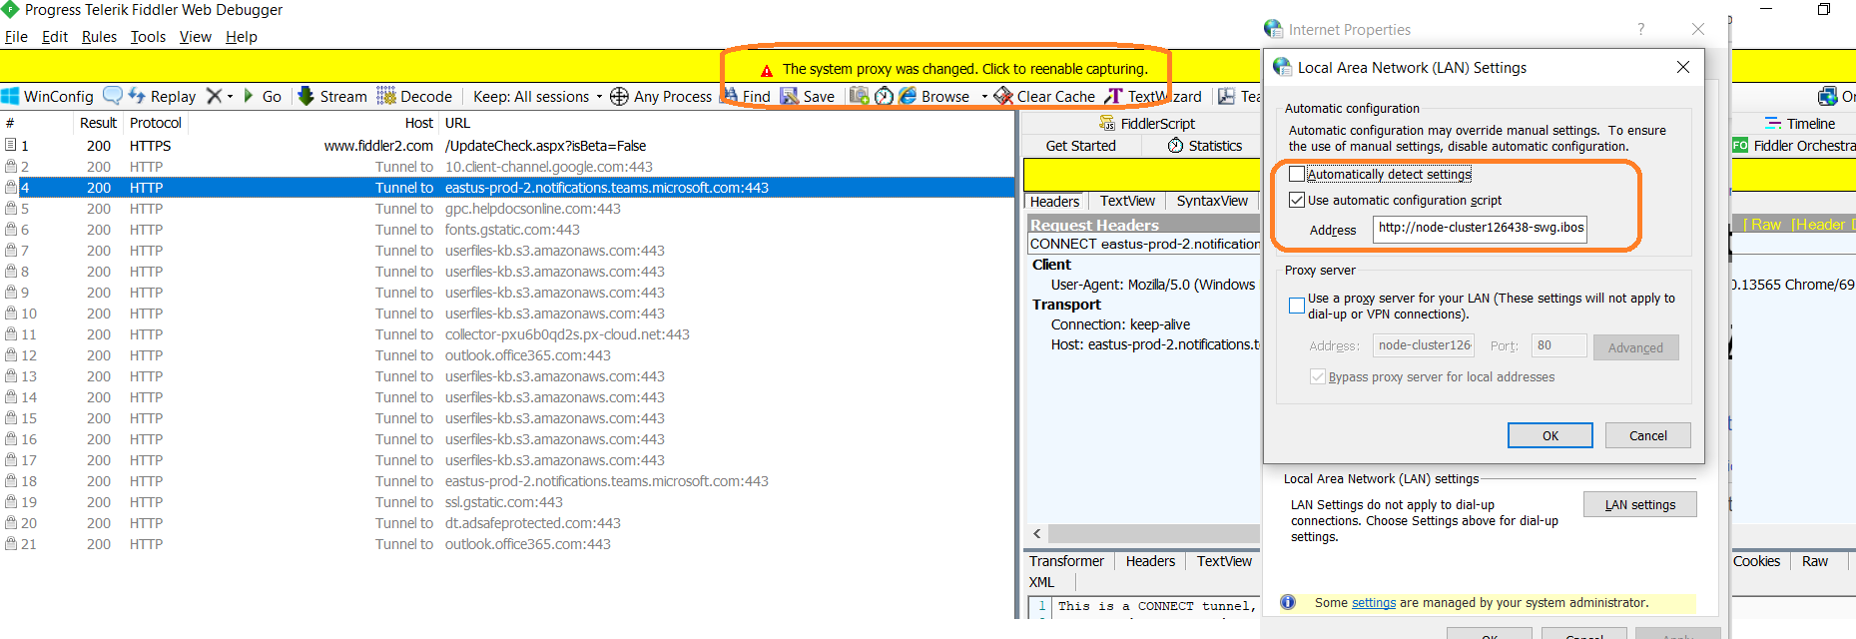Uncheck Use automatic configuration script
Image resolution: width=1856 pixels, height=639 pixels.
click(1297, 201)
